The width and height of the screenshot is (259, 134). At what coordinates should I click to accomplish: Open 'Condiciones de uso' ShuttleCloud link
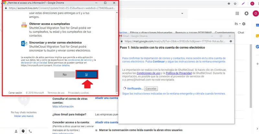[149, 73]
